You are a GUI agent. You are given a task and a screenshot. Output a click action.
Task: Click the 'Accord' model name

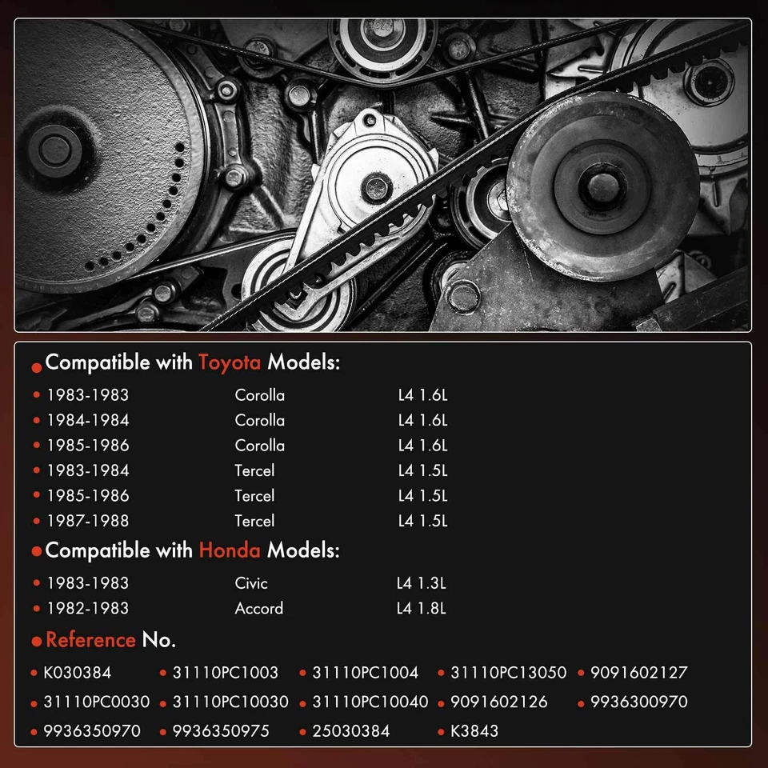(x=259, y=608)
